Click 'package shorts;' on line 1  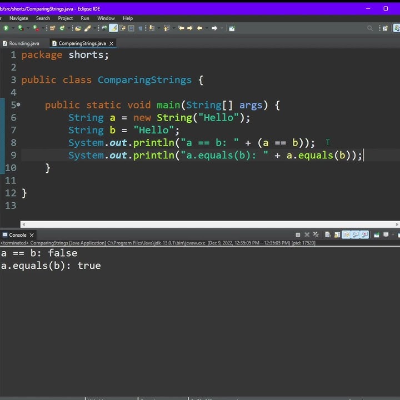(x=65, y=55)
